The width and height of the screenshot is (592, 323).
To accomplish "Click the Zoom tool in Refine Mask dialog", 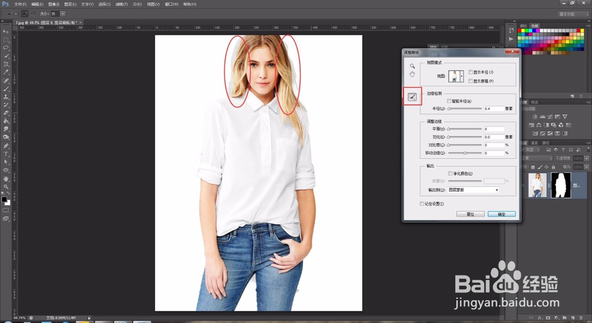I will tap(412, 66).
